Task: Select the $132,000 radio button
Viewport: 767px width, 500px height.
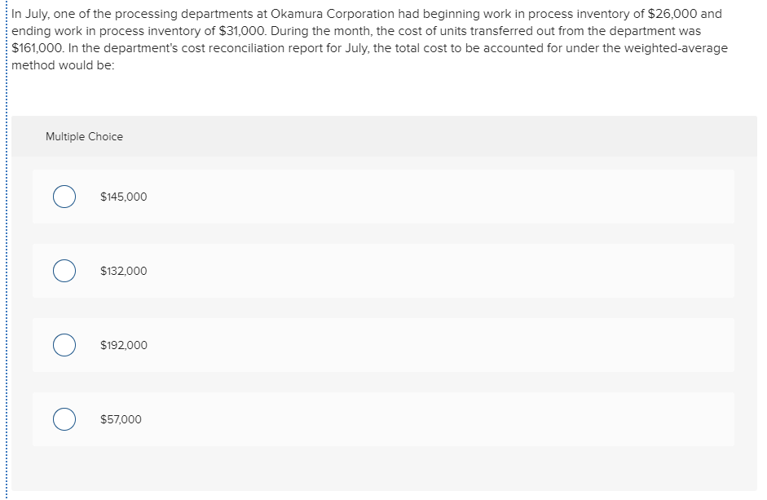Action: point(64,270)
